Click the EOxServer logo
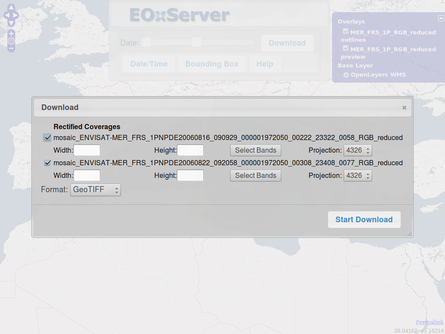Image resolution: width=445 pixels, height=334 pixels. [179, 15]
